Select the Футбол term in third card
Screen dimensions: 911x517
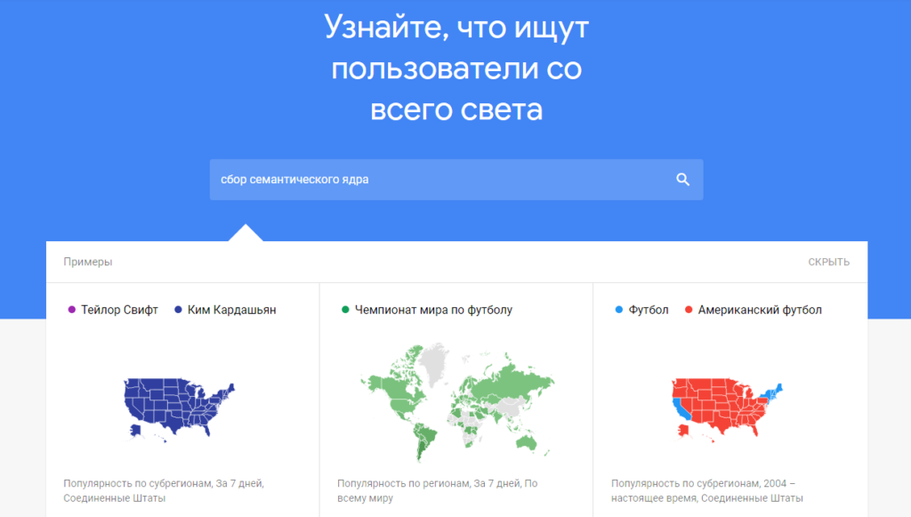(648, 310)
